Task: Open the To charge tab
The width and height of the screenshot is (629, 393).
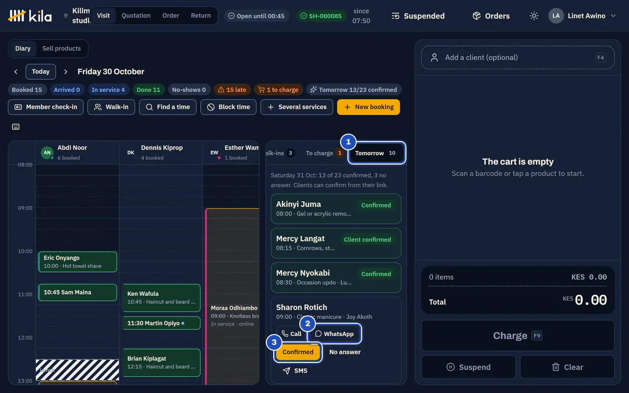Action: (324, 153)
